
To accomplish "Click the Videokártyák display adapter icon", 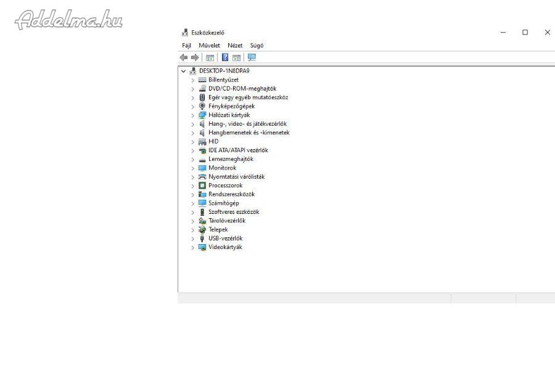I will click(x=202, y=247).
